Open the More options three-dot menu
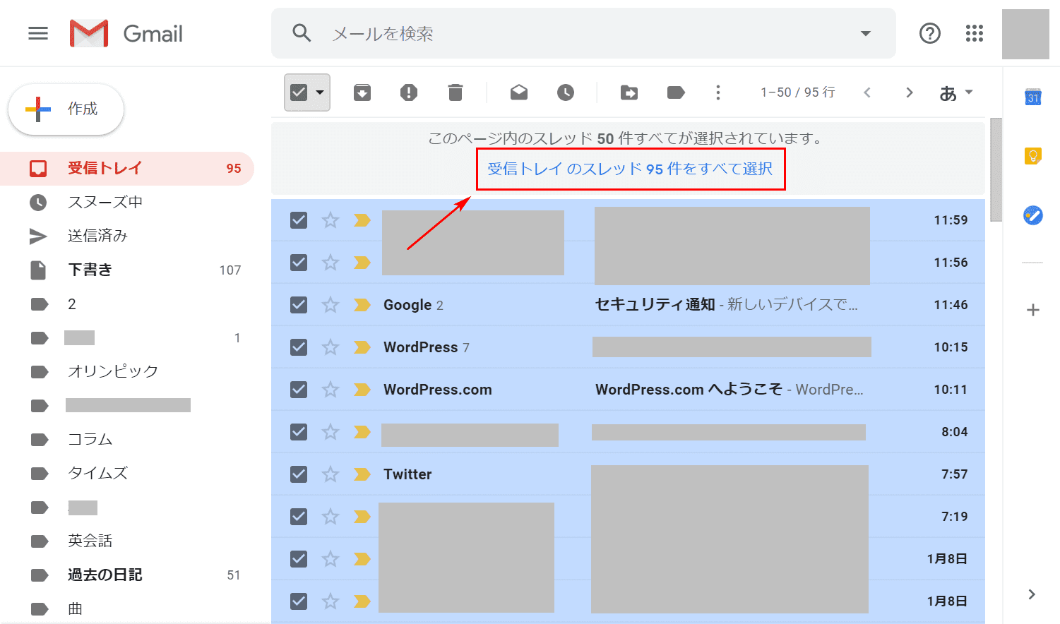The width and height of the screenshot is (1060, 624). tap(718, 92)
